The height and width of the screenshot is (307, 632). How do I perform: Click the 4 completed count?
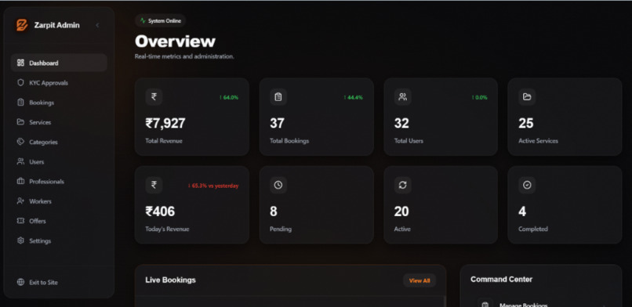coord(522,211)
